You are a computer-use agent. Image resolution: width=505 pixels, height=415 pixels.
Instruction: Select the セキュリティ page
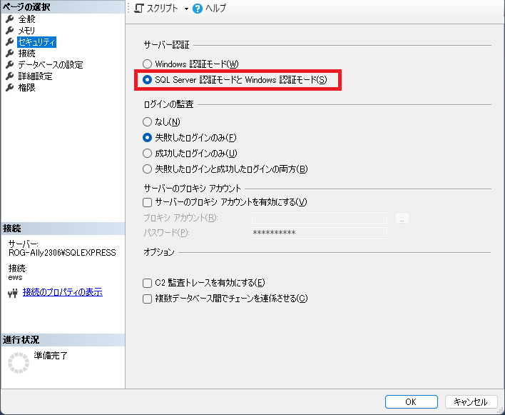36,42
